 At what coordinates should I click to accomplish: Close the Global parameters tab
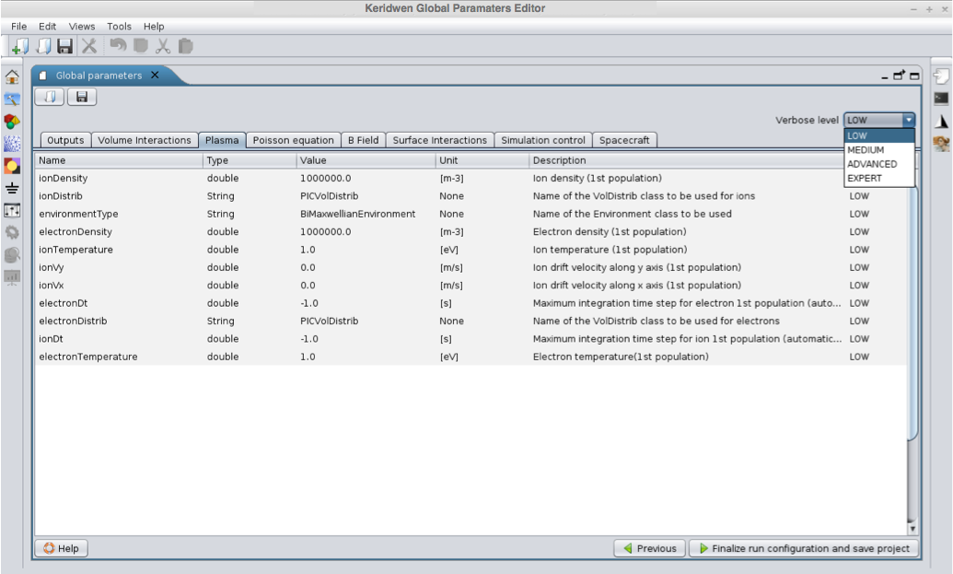(x=155, y=76)
